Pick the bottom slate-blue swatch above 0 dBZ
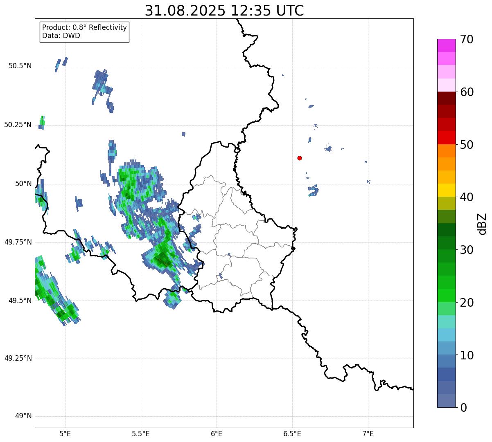 [447, 401]
